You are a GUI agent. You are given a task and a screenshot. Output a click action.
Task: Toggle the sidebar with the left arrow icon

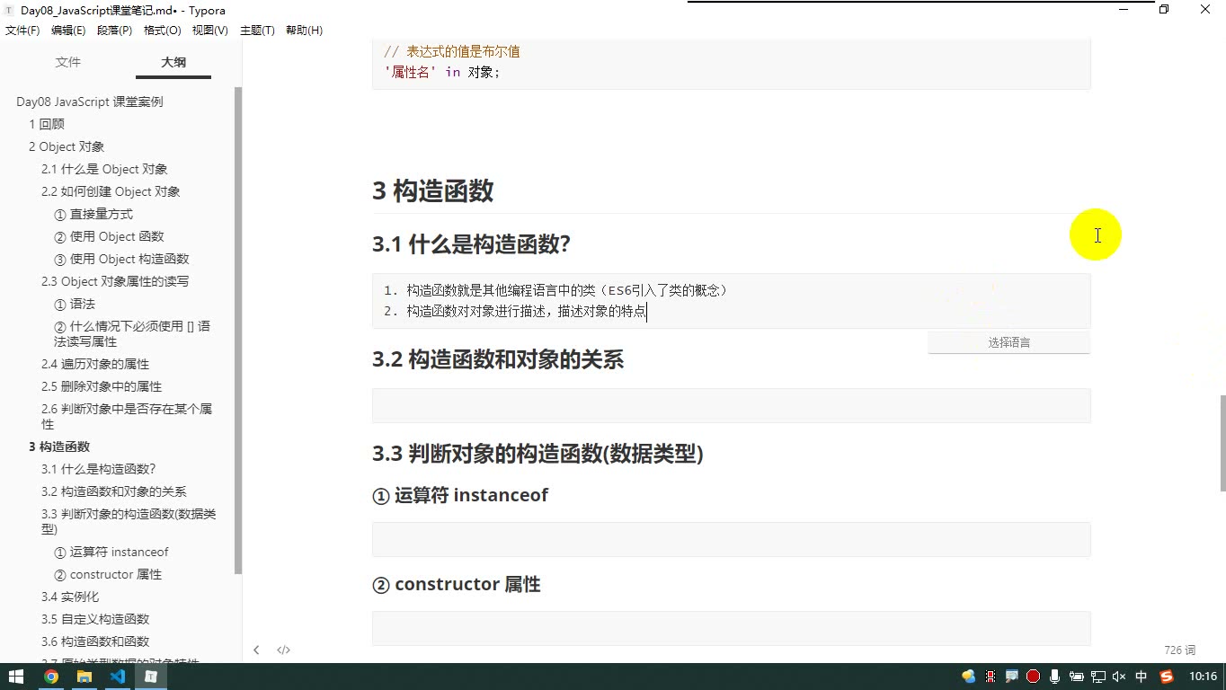256,650
